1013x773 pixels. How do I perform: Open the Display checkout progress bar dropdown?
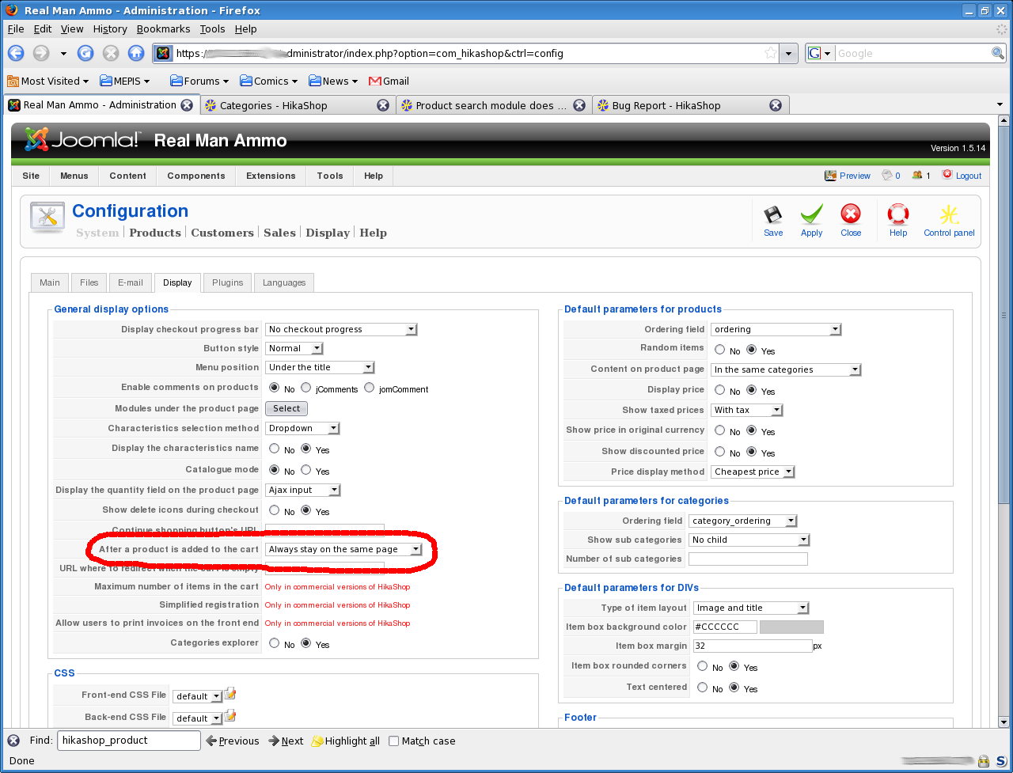(x=341, y=329)
